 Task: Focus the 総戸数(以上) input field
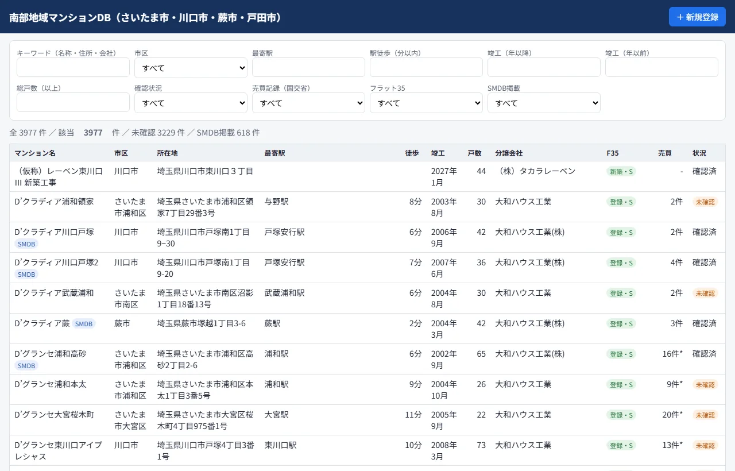[73, 102]
